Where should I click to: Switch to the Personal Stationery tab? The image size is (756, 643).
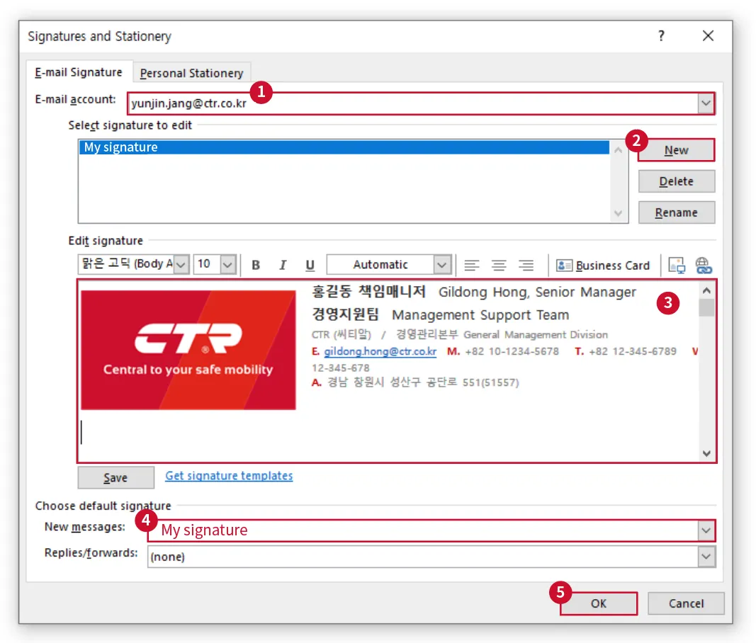[x=191, y=73]
